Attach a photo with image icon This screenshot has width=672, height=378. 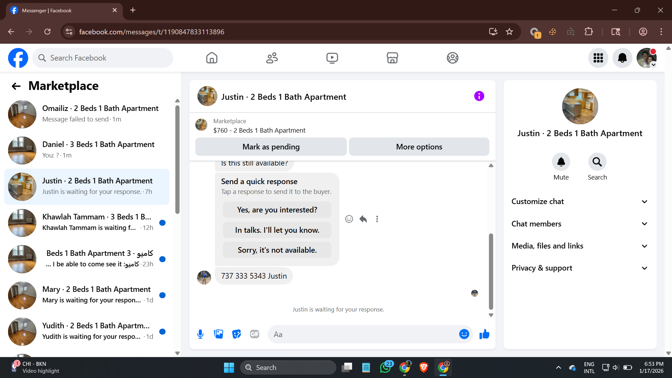click(x=218, y=334)
